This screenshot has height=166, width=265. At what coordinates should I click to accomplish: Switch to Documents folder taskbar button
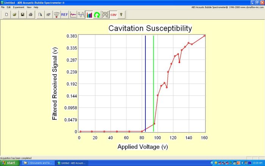pyautogui.click(x=39, y=163)
